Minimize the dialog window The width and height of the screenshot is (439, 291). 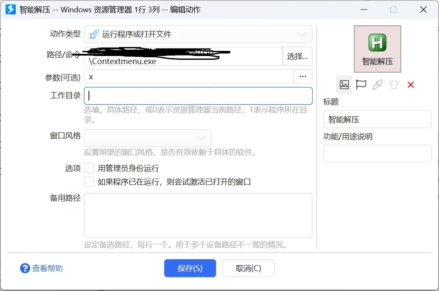point(364,9)
